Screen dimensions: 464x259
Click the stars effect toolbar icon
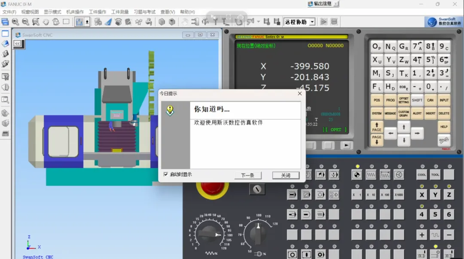(138, 22)
